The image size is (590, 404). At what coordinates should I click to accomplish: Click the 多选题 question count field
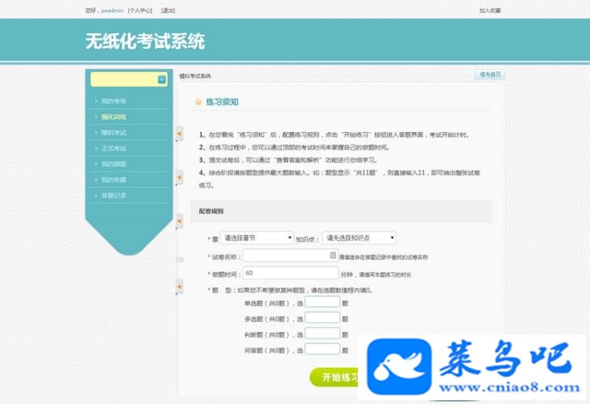(323, 318)
